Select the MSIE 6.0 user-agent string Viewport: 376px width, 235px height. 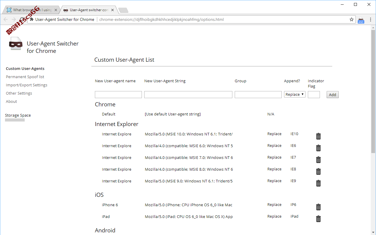[189, 146]
